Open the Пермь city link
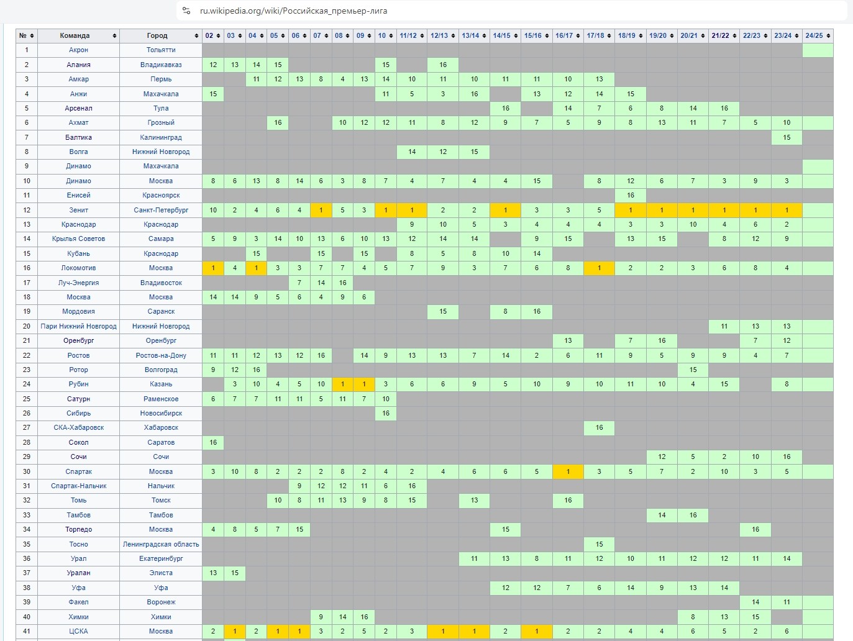Screen dimensions: 853x641 pyautogui.click(x=161, y=79)
